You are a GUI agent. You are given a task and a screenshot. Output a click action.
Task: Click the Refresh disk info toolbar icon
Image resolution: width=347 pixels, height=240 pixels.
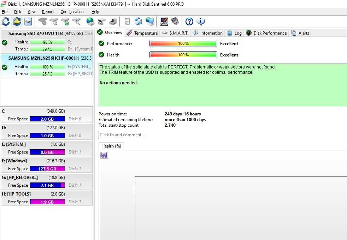coord(6,22)
